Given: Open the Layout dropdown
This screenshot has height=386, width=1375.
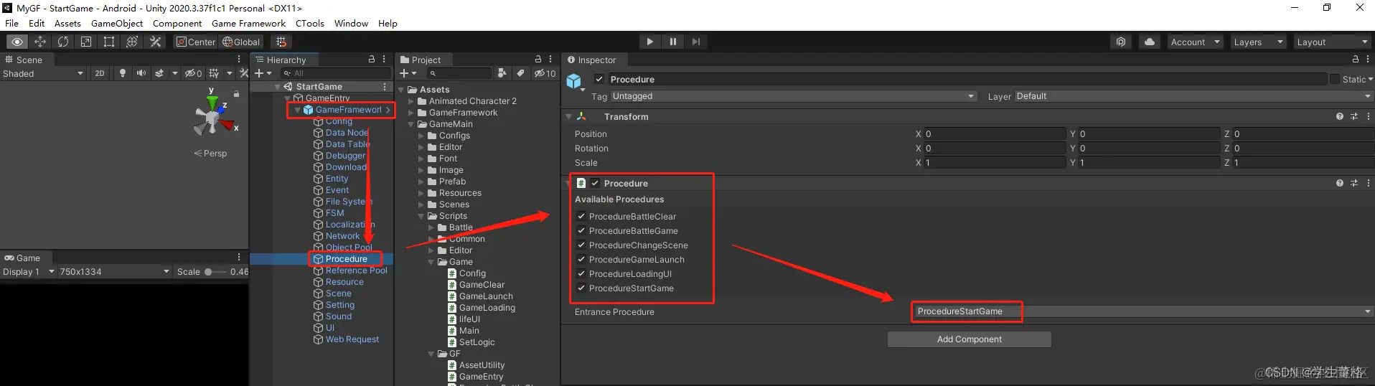Looking at the screenshot, I should [x=1333, y=42].
